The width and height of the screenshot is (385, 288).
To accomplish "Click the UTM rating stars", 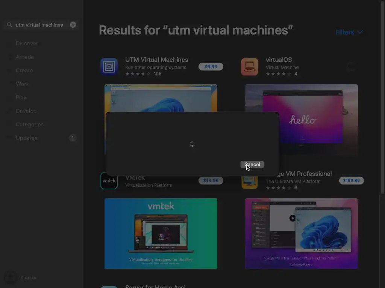I will click(138, 74).
